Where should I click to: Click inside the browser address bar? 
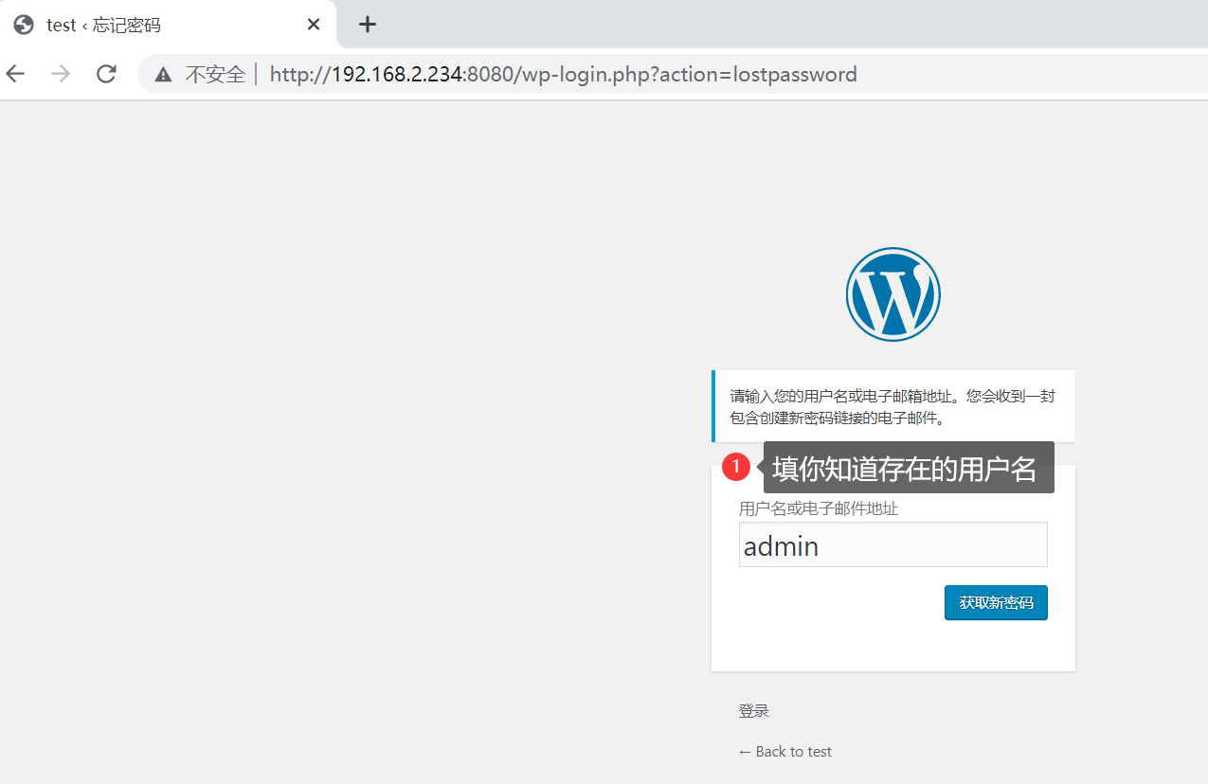click(x=568, y=74)
